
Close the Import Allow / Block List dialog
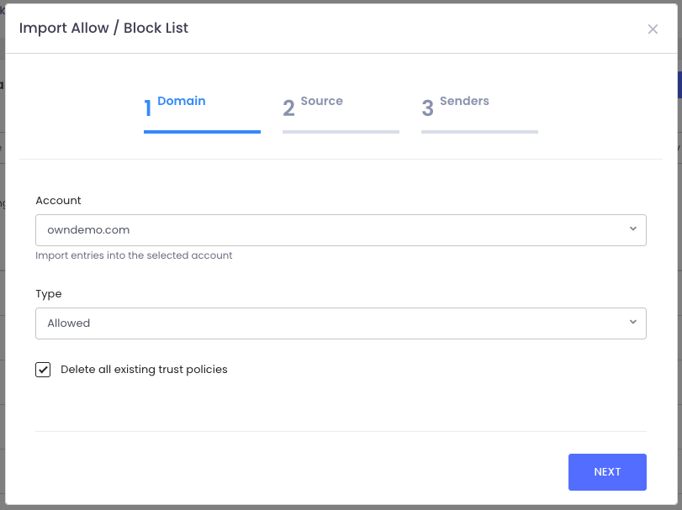653,29
